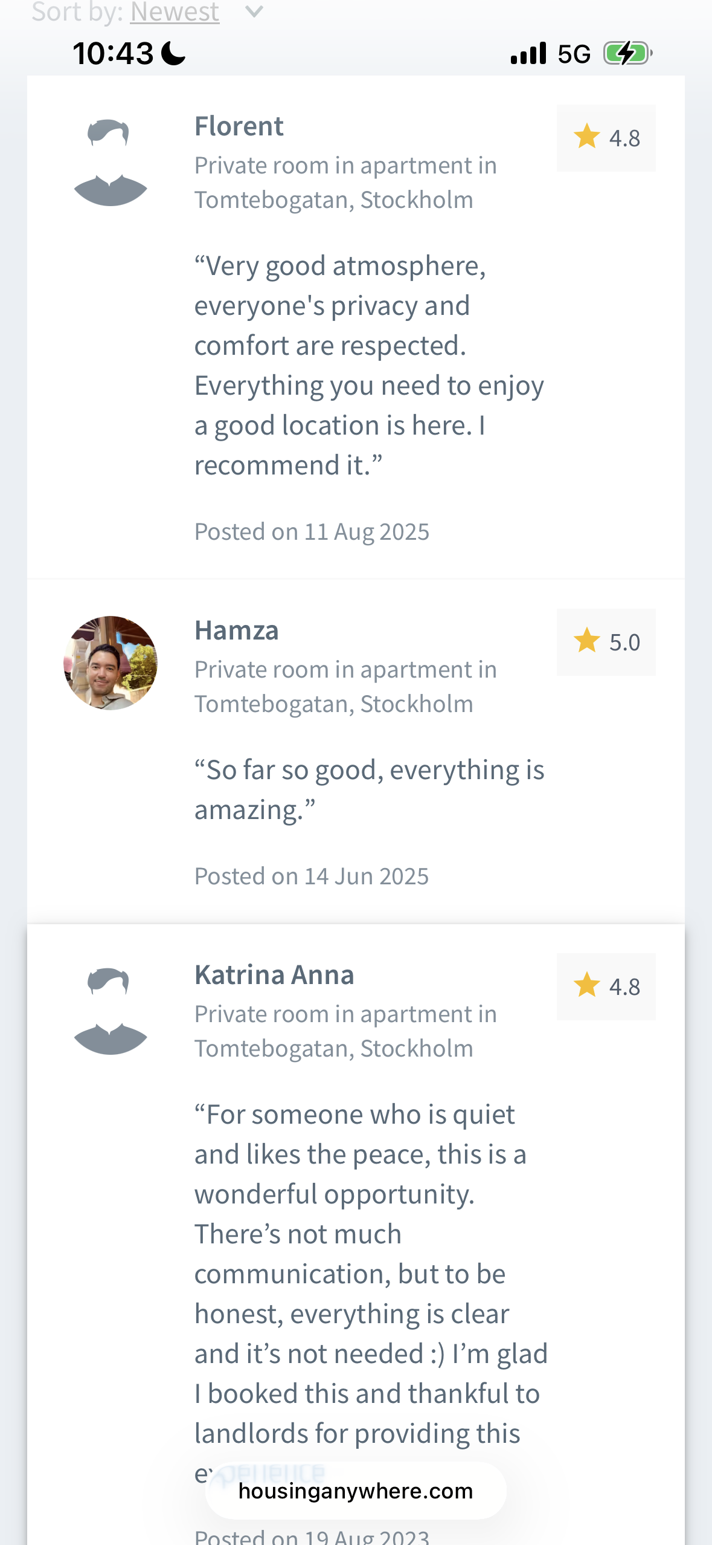Tap the housinganywhere.com address pill
Viewport: 712px width, 1545px height.
coord(356,1491)
